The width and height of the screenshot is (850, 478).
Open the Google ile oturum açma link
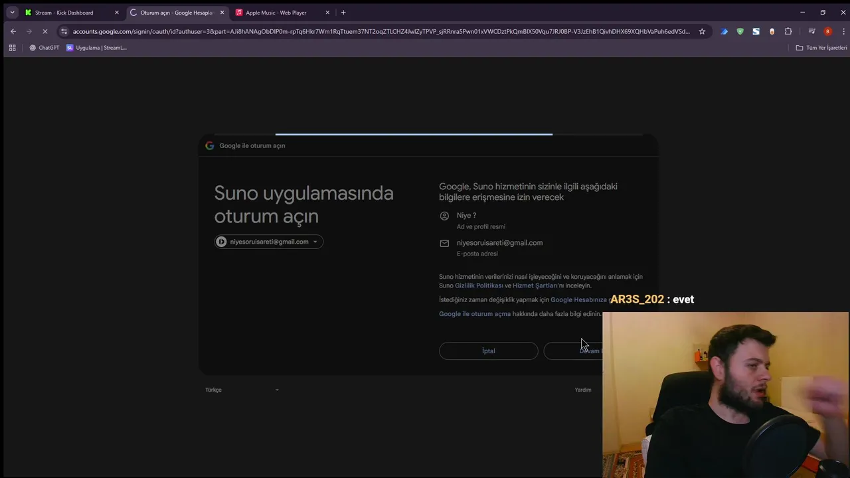coord(475,314)
